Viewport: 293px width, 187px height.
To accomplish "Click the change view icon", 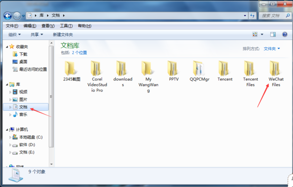I will (x=255, y=34).
